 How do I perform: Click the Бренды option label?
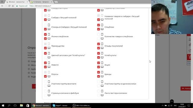tap(108, 74)
